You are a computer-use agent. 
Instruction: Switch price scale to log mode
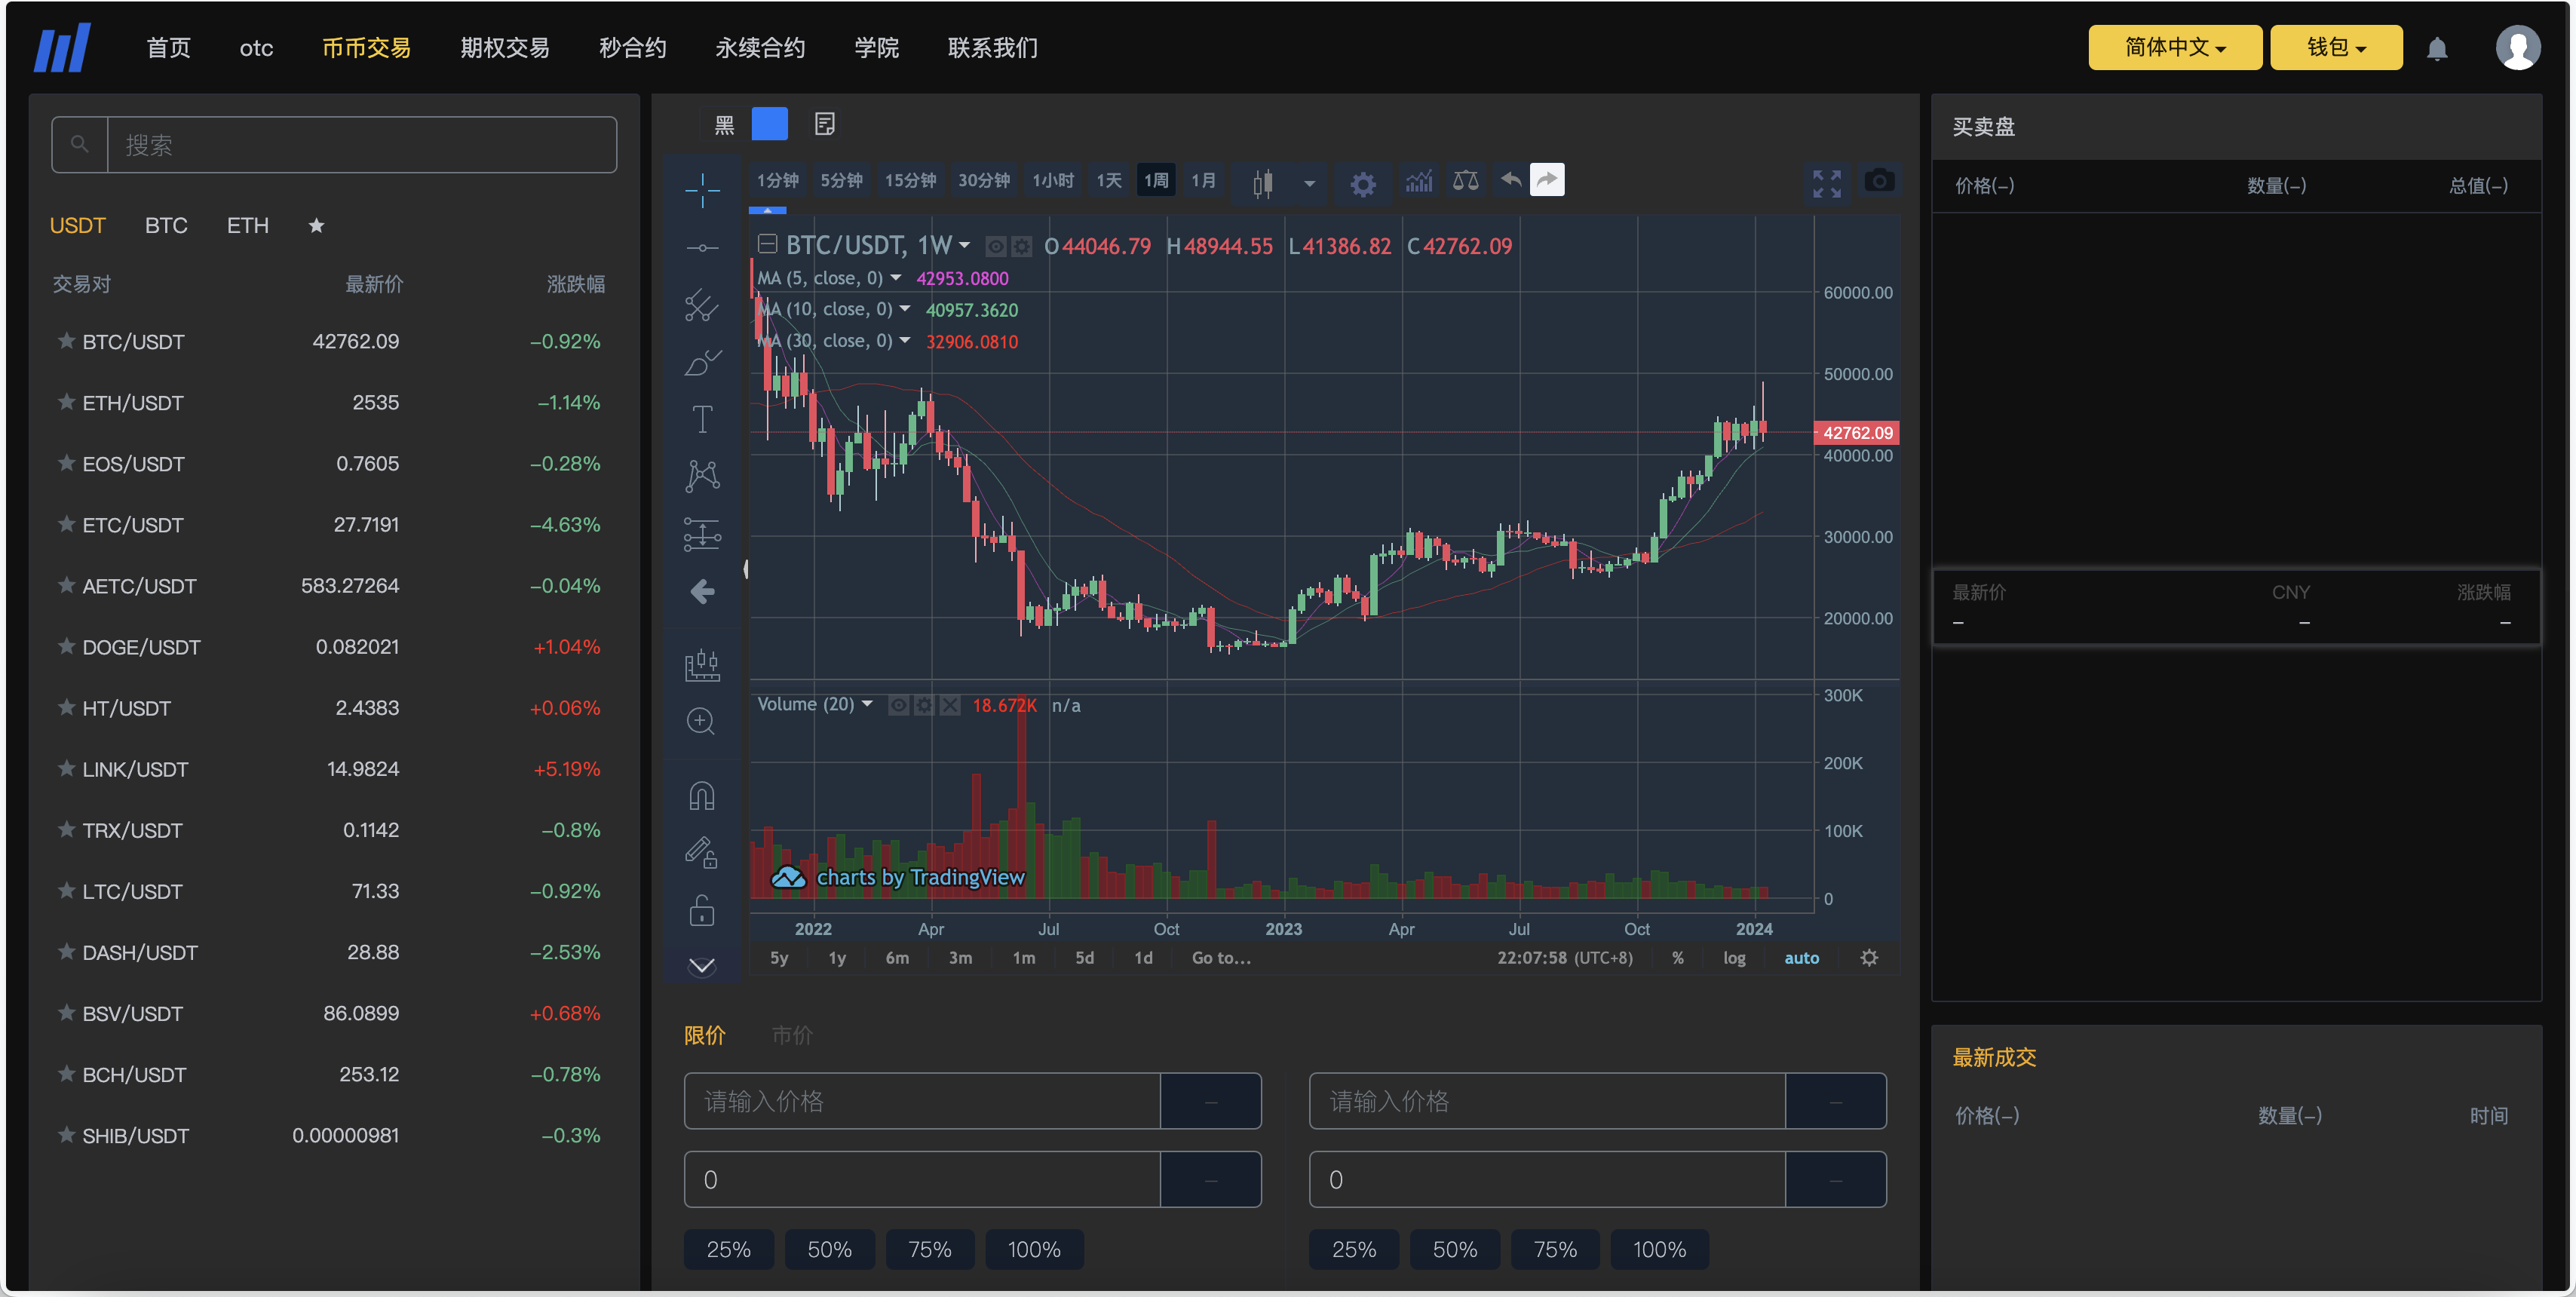click(x=1735, y=957)
